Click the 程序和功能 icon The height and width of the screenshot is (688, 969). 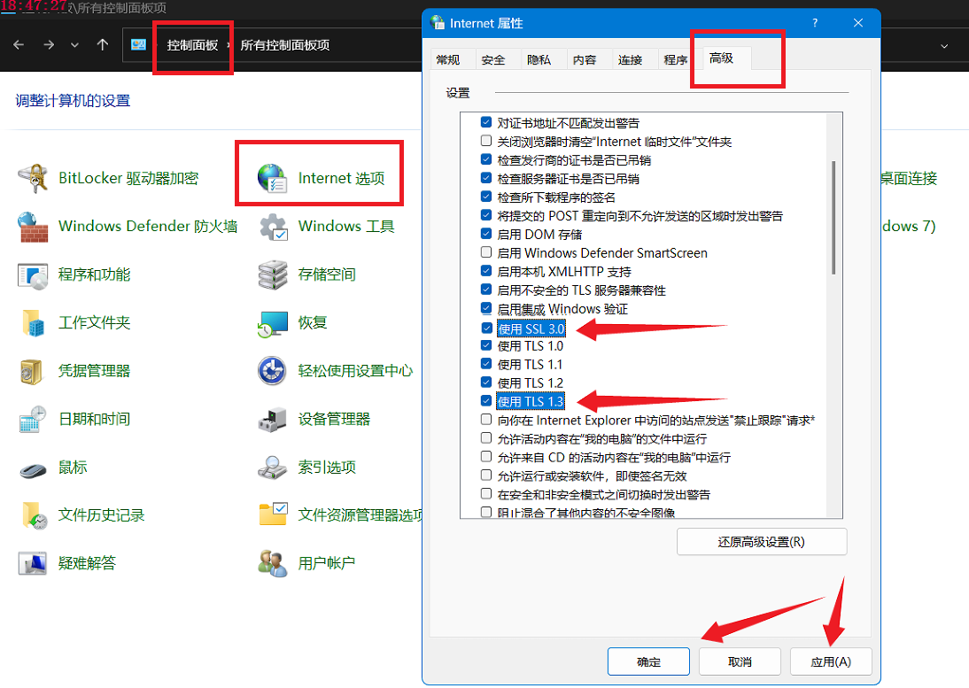pos(33,274)
